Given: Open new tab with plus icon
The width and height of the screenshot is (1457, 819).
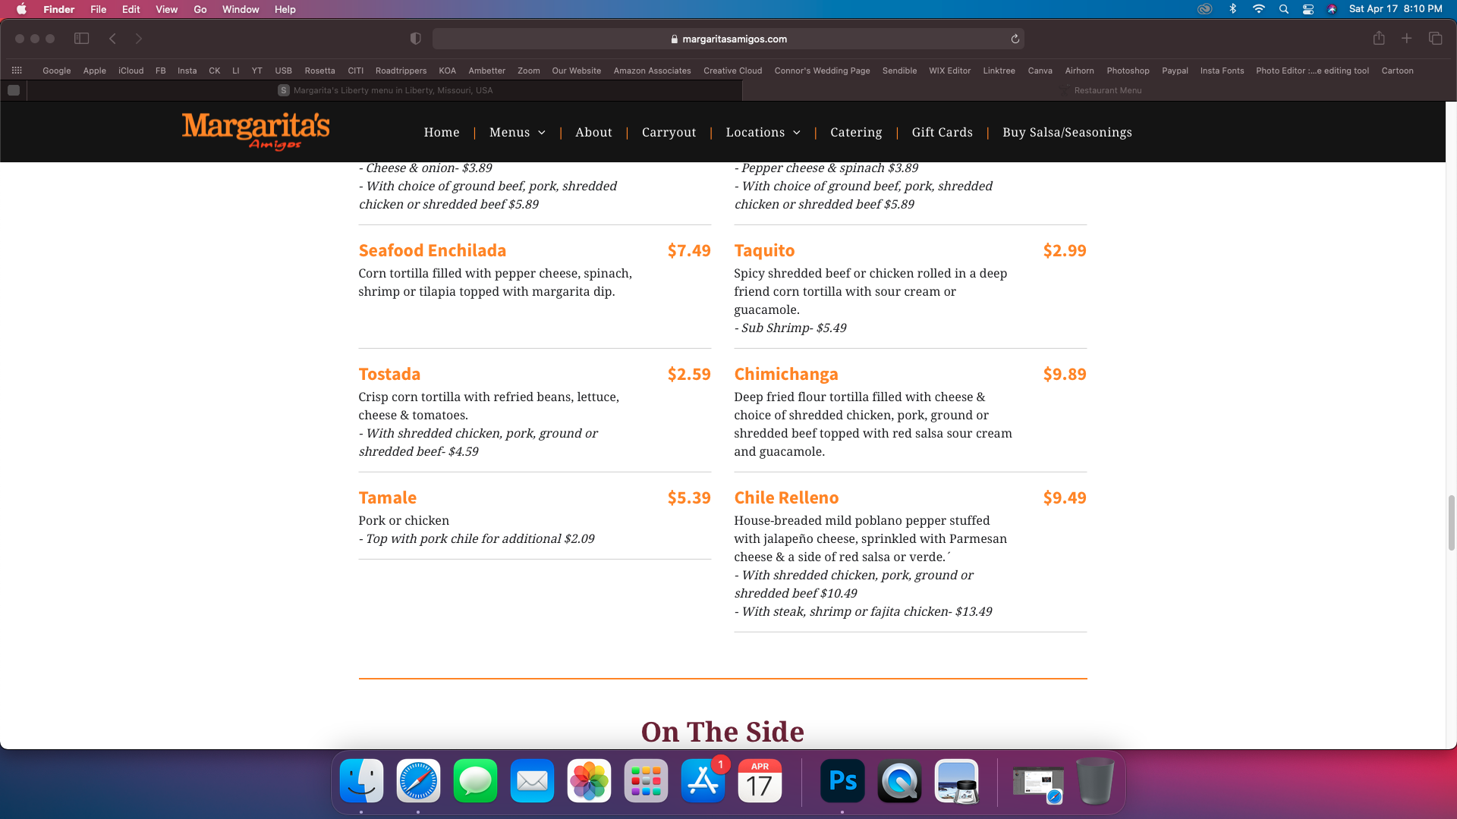Looking at the screenshot, I should 1406,39.
